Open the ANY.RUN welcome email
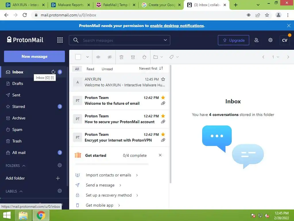294x221 pixels. pos(119,82)
